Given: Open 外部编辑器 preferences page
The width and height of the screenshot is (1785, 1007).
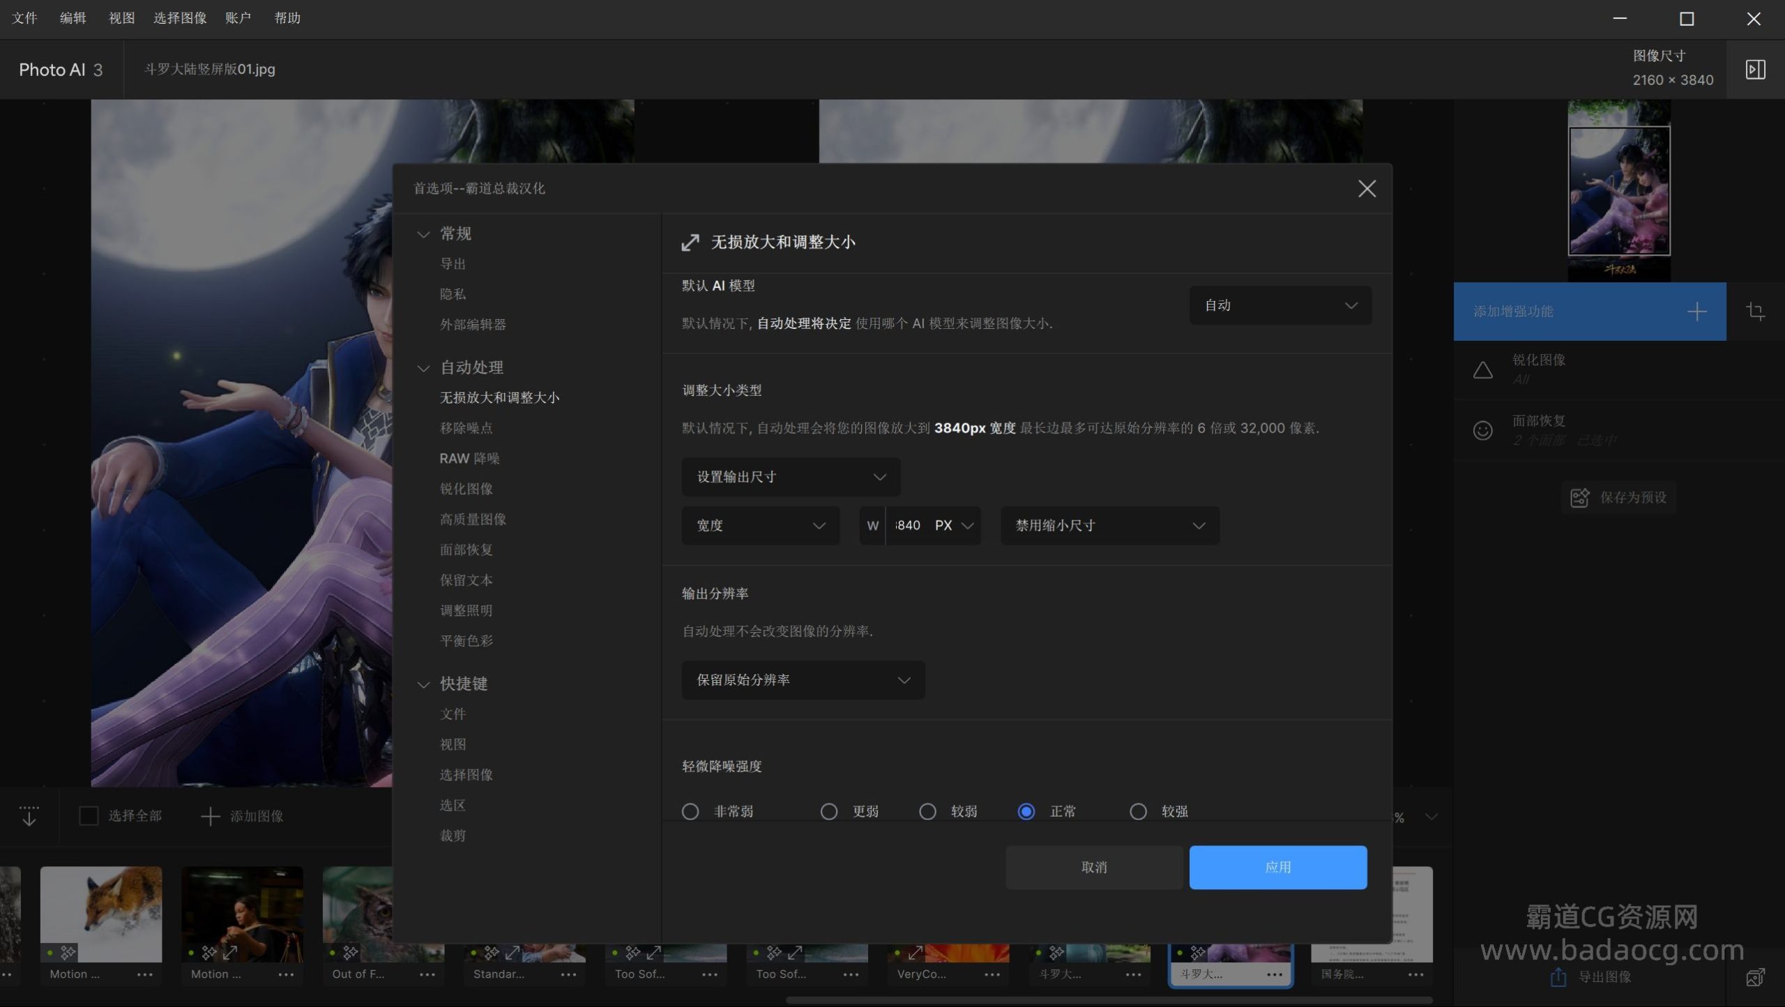Looking at the screenshot, I should [x=473, y=325].
